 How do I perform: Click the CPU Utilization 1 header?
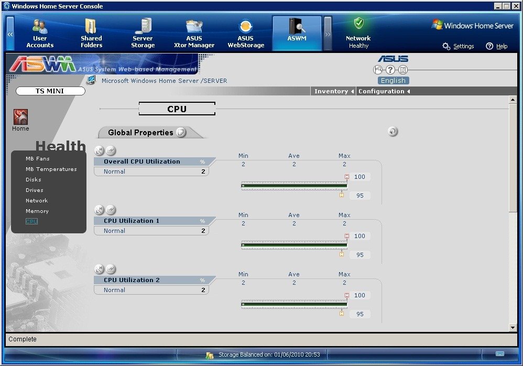(x=154, y=221)
